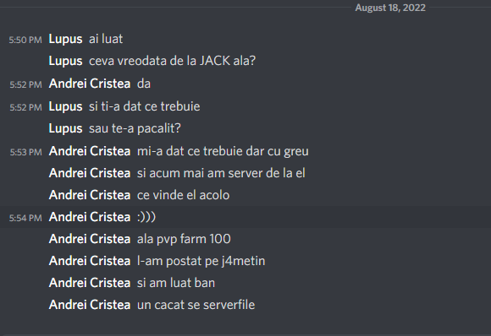The height and width of the screenshot is (336, 491).
Task: Click message 'un cacat se serverfile'
Action: pos(196,305)
